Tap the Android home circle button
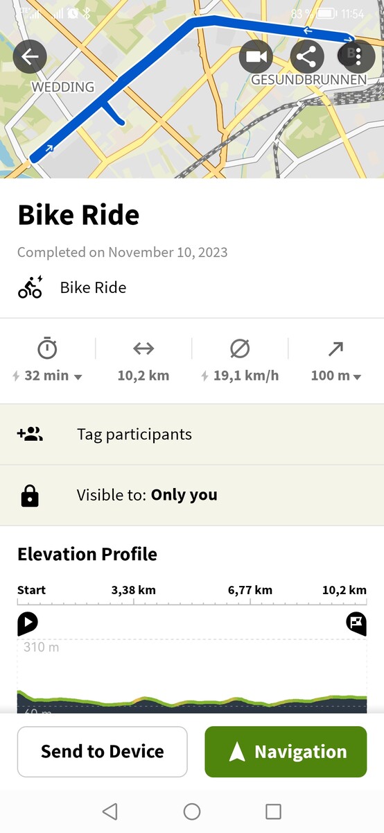 coord(192,811)
